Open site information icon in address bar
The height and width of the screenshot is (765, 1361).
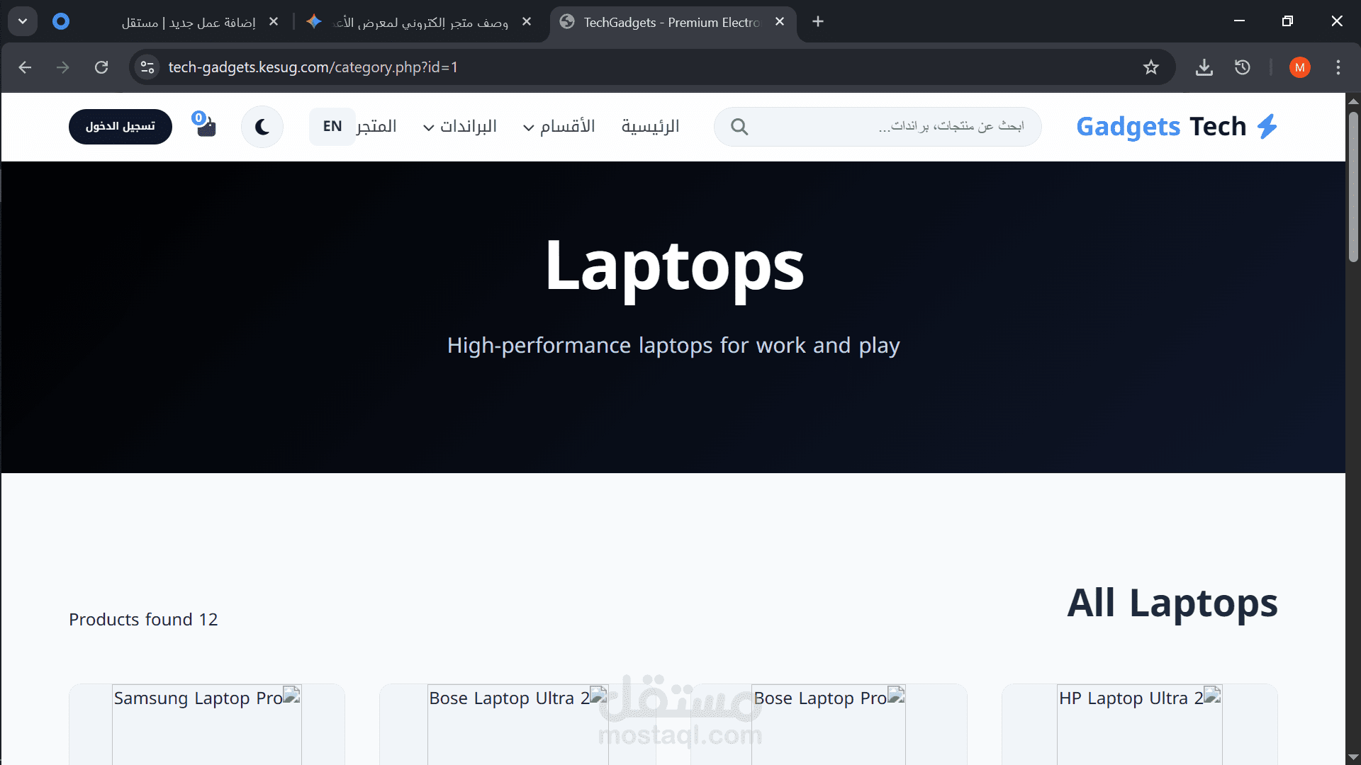pyautogui.click(x=147, y=67)
